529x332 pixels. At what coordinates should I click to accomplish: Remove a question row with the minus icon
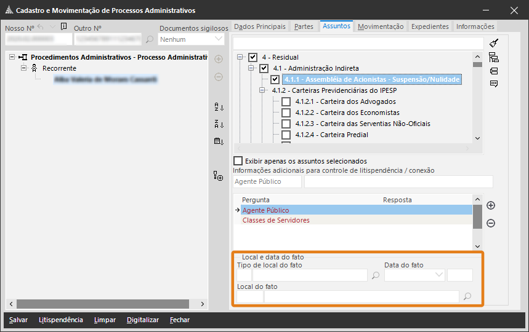pos(491,223)
